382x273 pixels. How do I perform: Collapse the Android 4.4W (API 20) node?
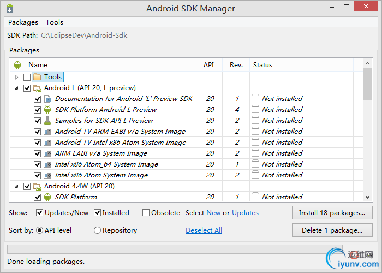(16, 187)
